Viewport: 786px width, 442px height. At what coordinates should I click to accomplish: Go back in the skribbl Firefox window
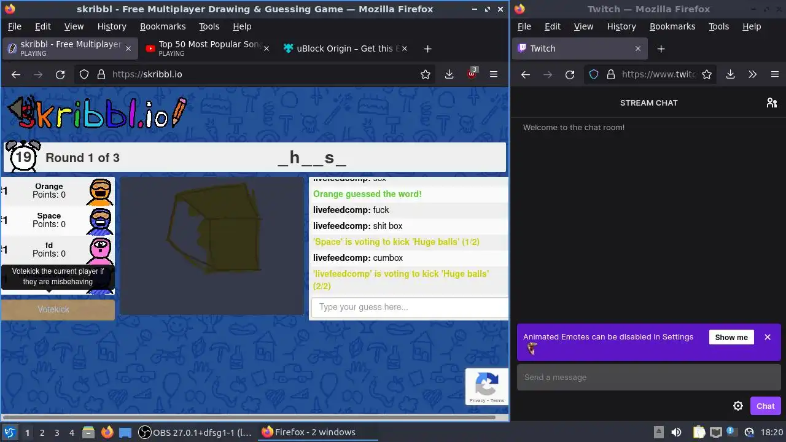(16, 74)
